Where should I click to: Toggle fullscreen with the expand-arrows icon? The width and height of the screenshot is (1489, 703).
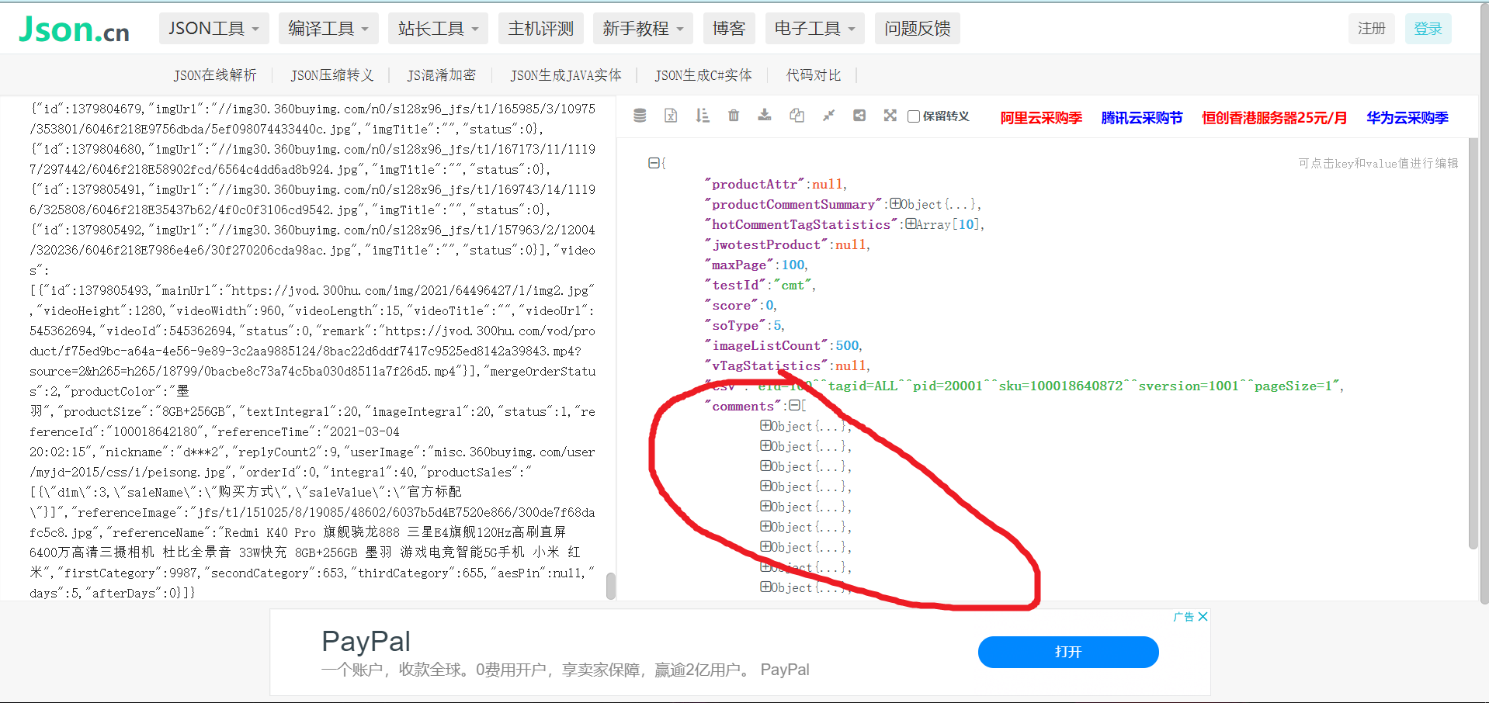tap(890, 116)
